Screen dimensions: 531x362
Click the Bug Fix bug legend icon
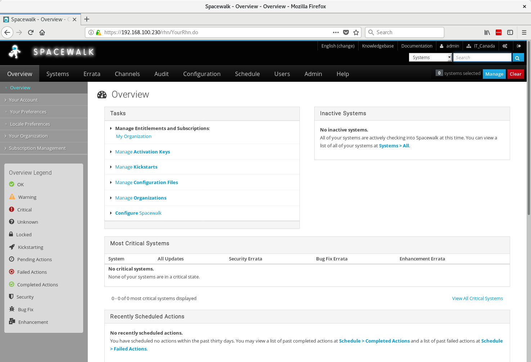[12, 309]
